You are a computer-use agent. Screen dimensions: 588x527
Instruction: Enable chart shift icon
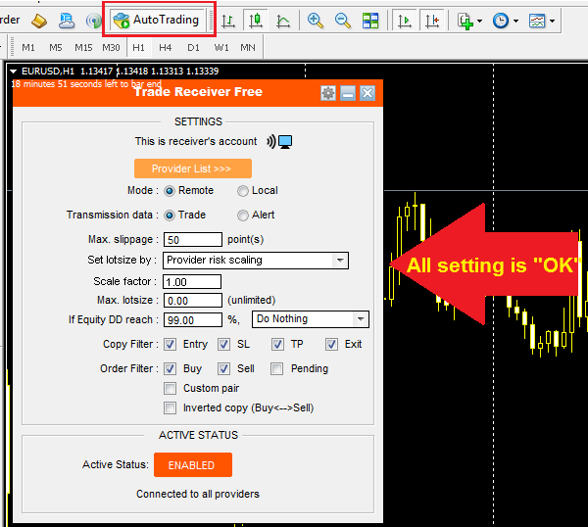432,21
